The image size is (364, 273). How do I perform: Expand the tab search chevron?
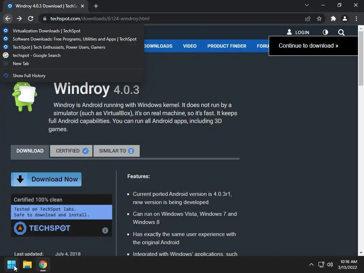point(307,5)
